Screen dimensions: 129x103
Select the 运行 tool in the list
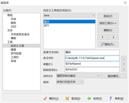pos(69,25)
